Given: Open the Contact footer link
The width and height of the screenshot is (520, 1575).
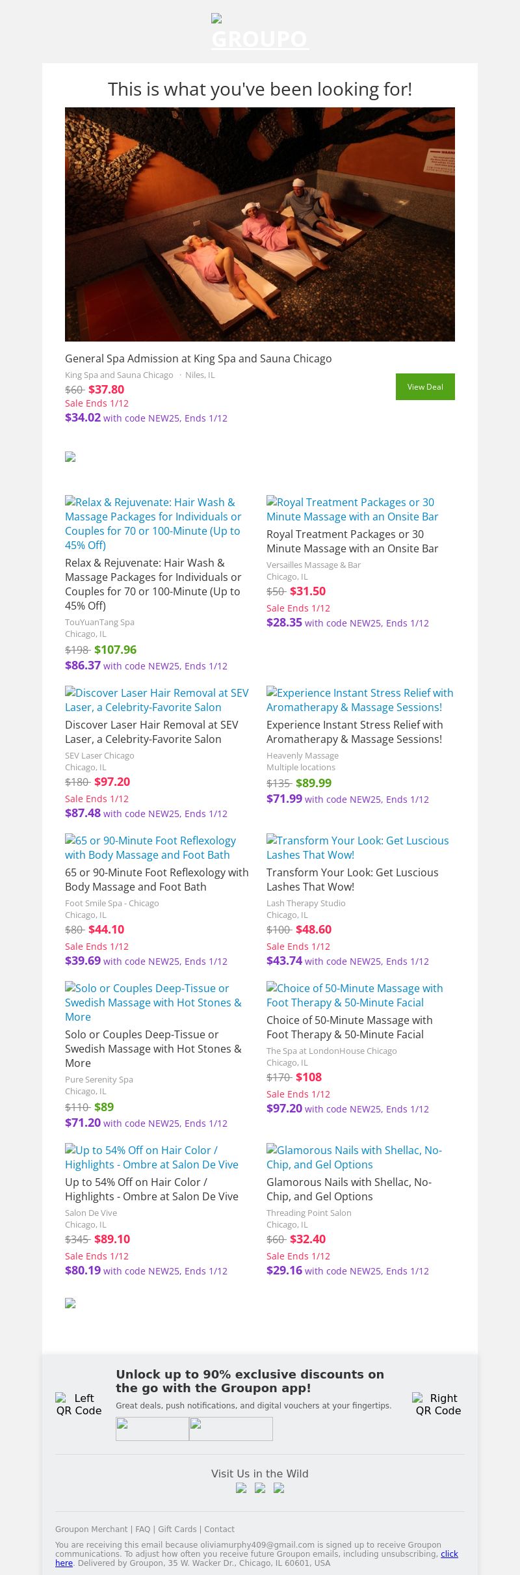Looking at the screenshot, I should [x=219, y=1529].
